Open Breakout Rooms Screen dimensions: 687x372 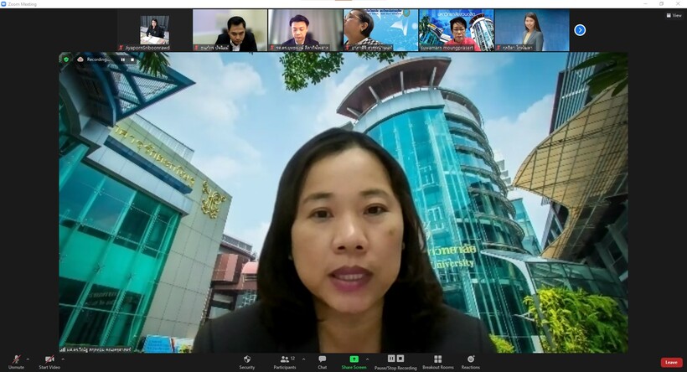tap(437, 362)
